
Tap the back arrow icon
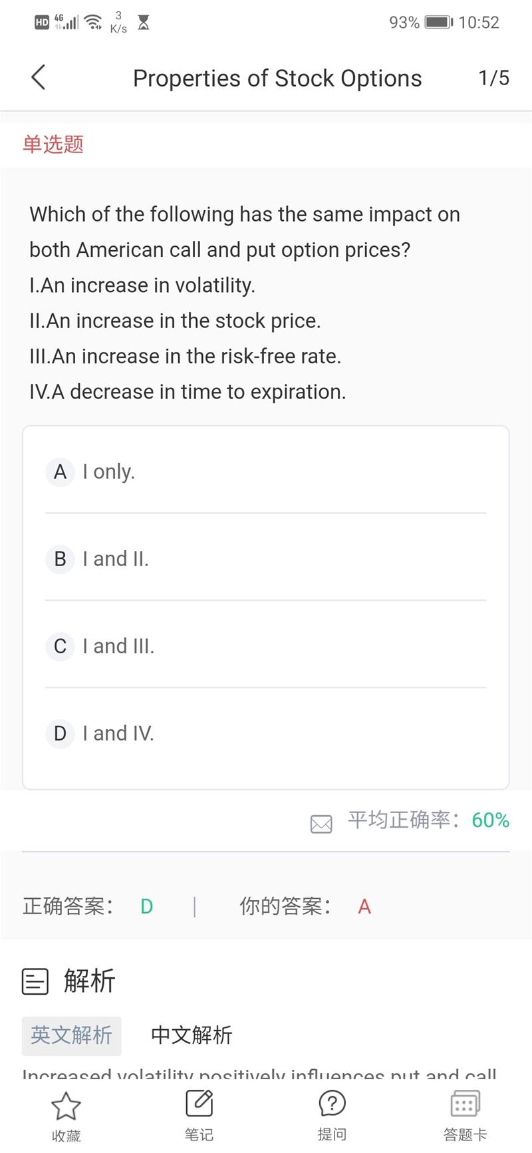(x=39, y=77)
